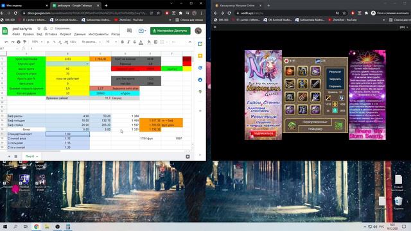This screenshot has height=231, width=411.
Task: Open hamburger menu on calculator page
Action: click(215, 27)
